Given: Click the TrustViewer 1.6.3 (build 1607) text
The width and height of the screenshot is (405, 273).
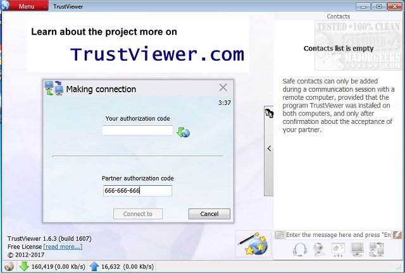Looking at the screenshot, I should click(49, 238).
